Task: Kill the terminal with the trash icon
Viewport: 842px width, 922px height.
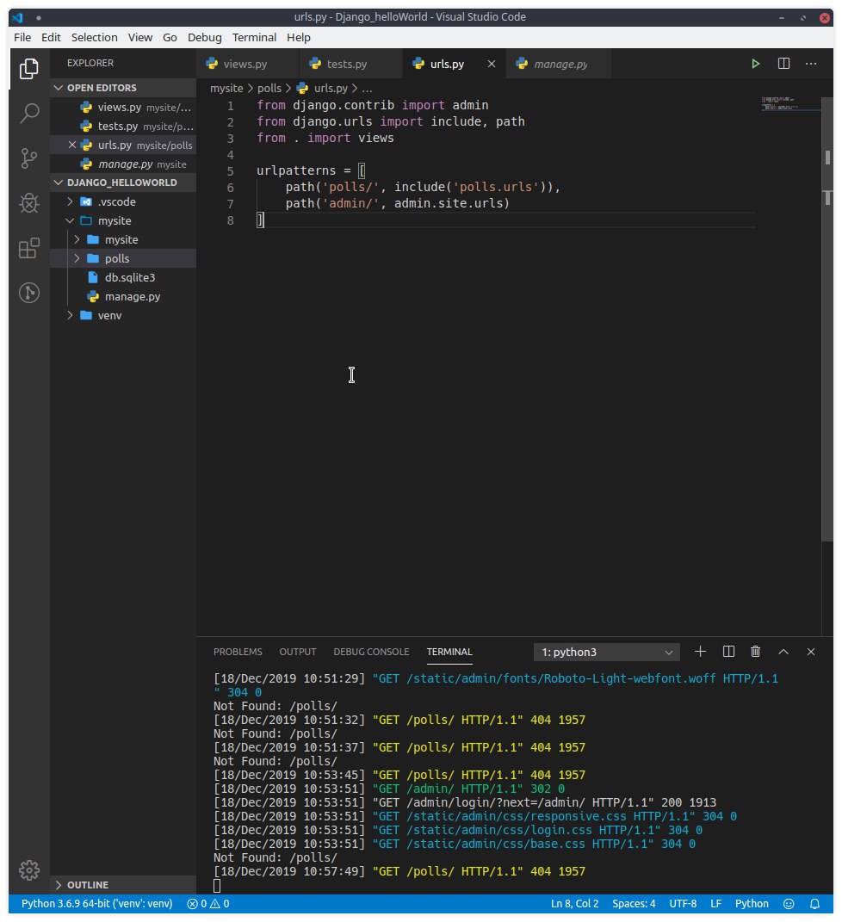Action: (x=756, y=652)
